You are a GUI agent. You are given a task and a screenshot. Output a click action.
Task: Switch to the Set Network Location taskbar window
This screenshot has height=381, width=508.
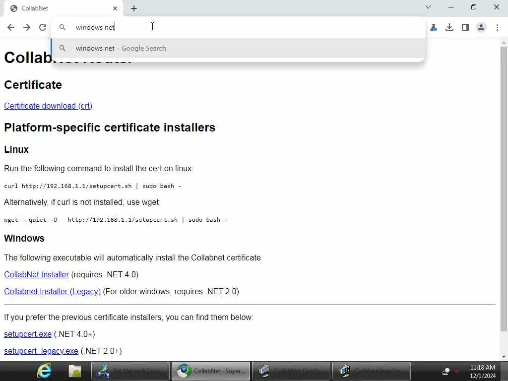click(x=130, y=371)
